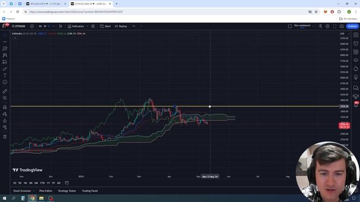
Task: Click the Ichimoku indicator legend title
Action: 17,34
